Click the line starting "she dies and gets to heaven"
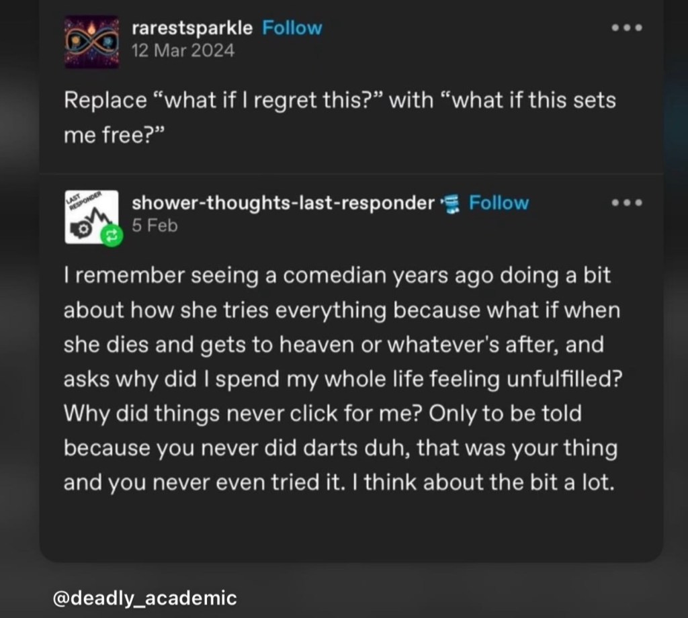The height and width of the screenshot is (618, 688). click(334, 345)
